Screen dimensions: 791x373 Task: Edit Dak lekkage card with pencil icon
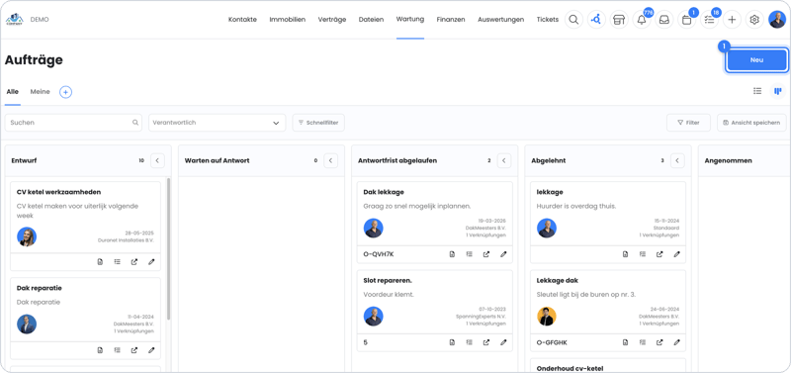[503, 254]
